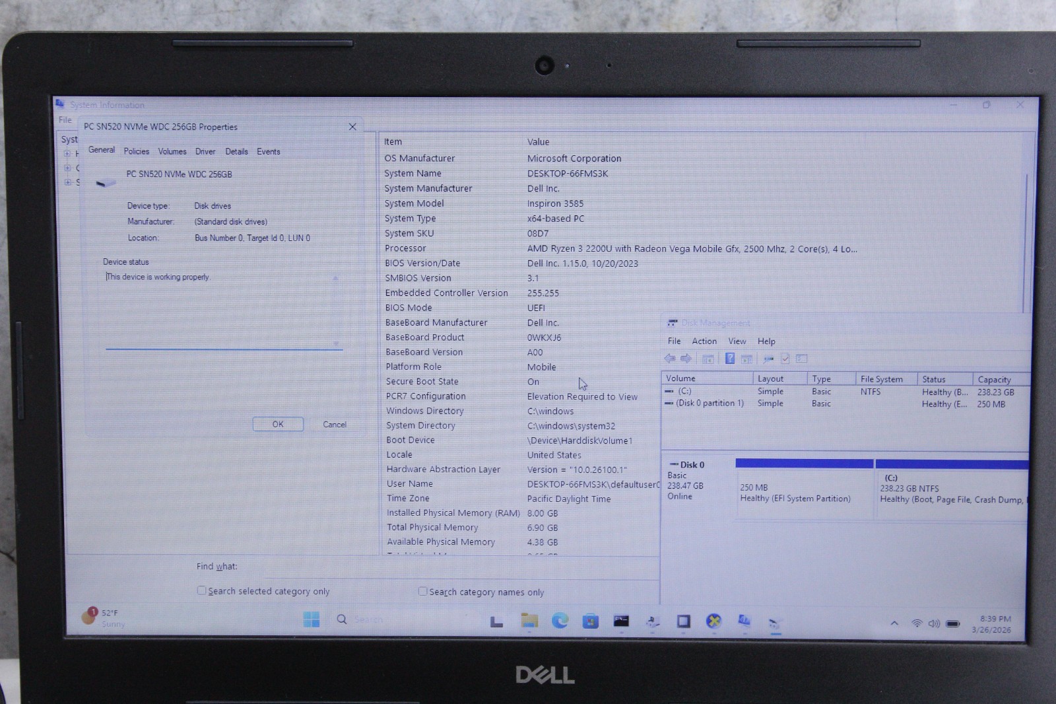The width and height of the screenshot is (1056, 704).
Task: Open File Explorer from the taskbar
Action: (x=529, y=621)
